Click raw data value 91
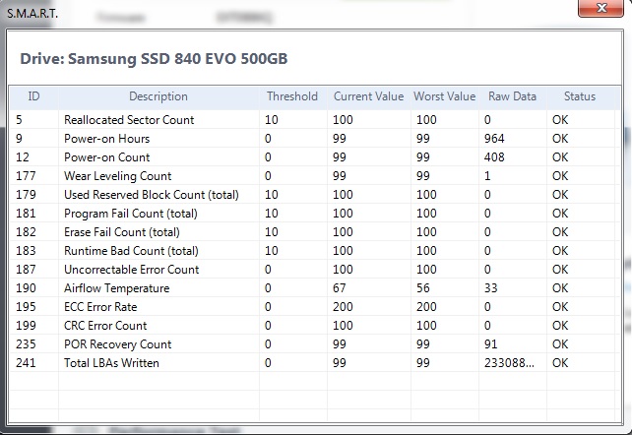The height and width of the screenshot is (435, 632). click(x=491, y=344)
